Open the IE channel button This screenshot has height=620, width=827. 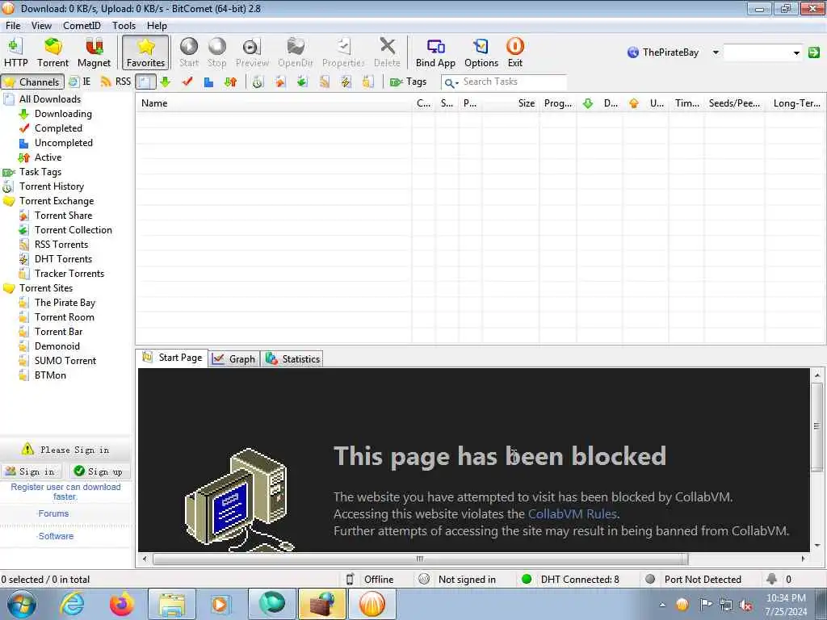[x=80, y=82]
